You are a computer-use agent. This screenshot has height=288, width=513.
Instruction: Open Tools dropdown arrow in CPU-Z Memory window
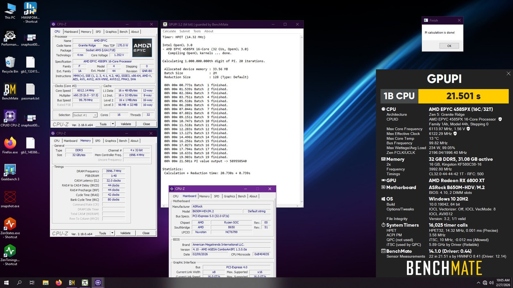point(112,233)
